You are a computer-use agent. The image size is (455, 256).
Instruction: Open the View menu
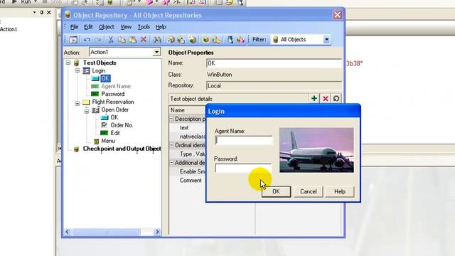point(126,27)
